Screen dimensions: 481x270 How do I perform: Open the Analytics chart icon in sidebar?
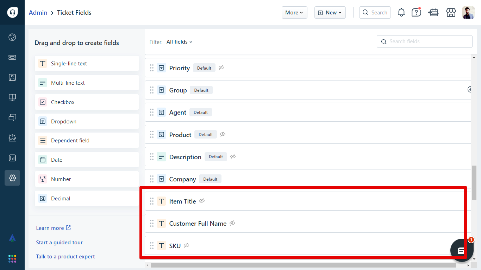(x=12, y=158)
